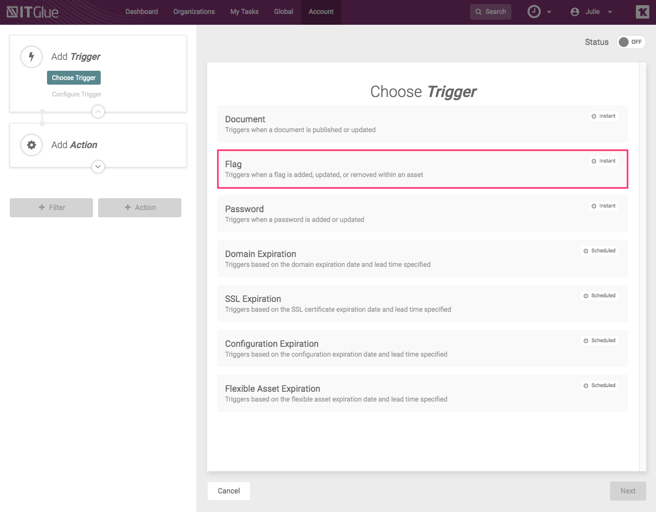Select the Flag trigger option
656x512 pixels.
pos(422,169)
